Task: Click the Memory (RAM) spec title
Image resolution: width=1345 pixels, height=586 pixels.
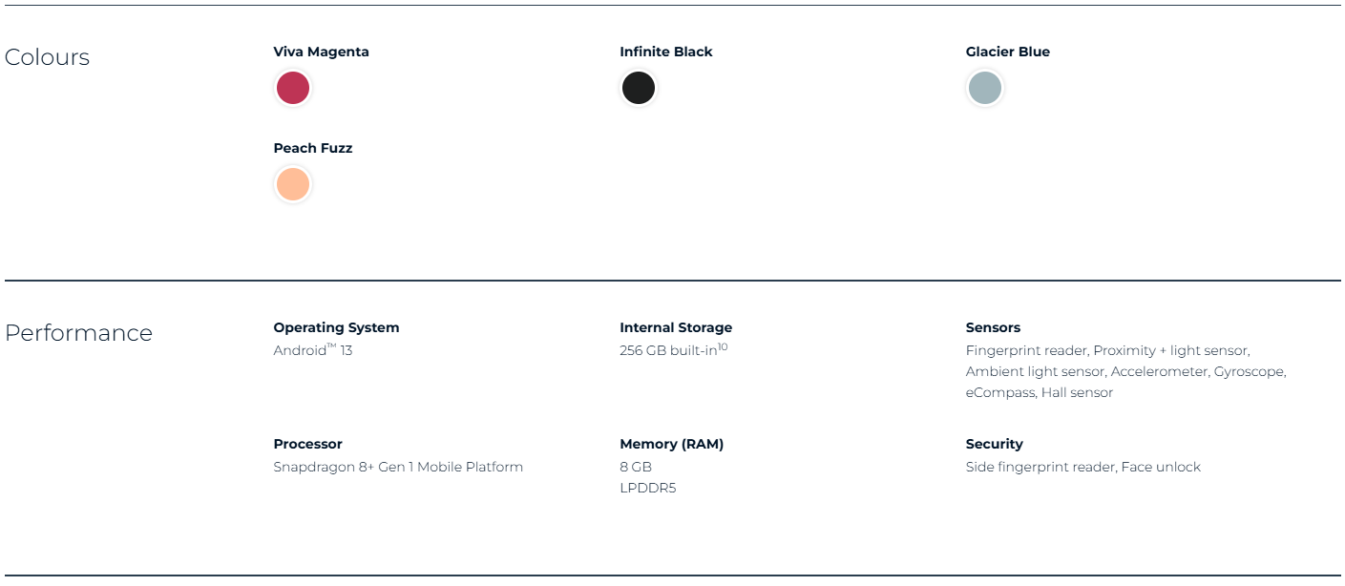Action: [672, 444]
